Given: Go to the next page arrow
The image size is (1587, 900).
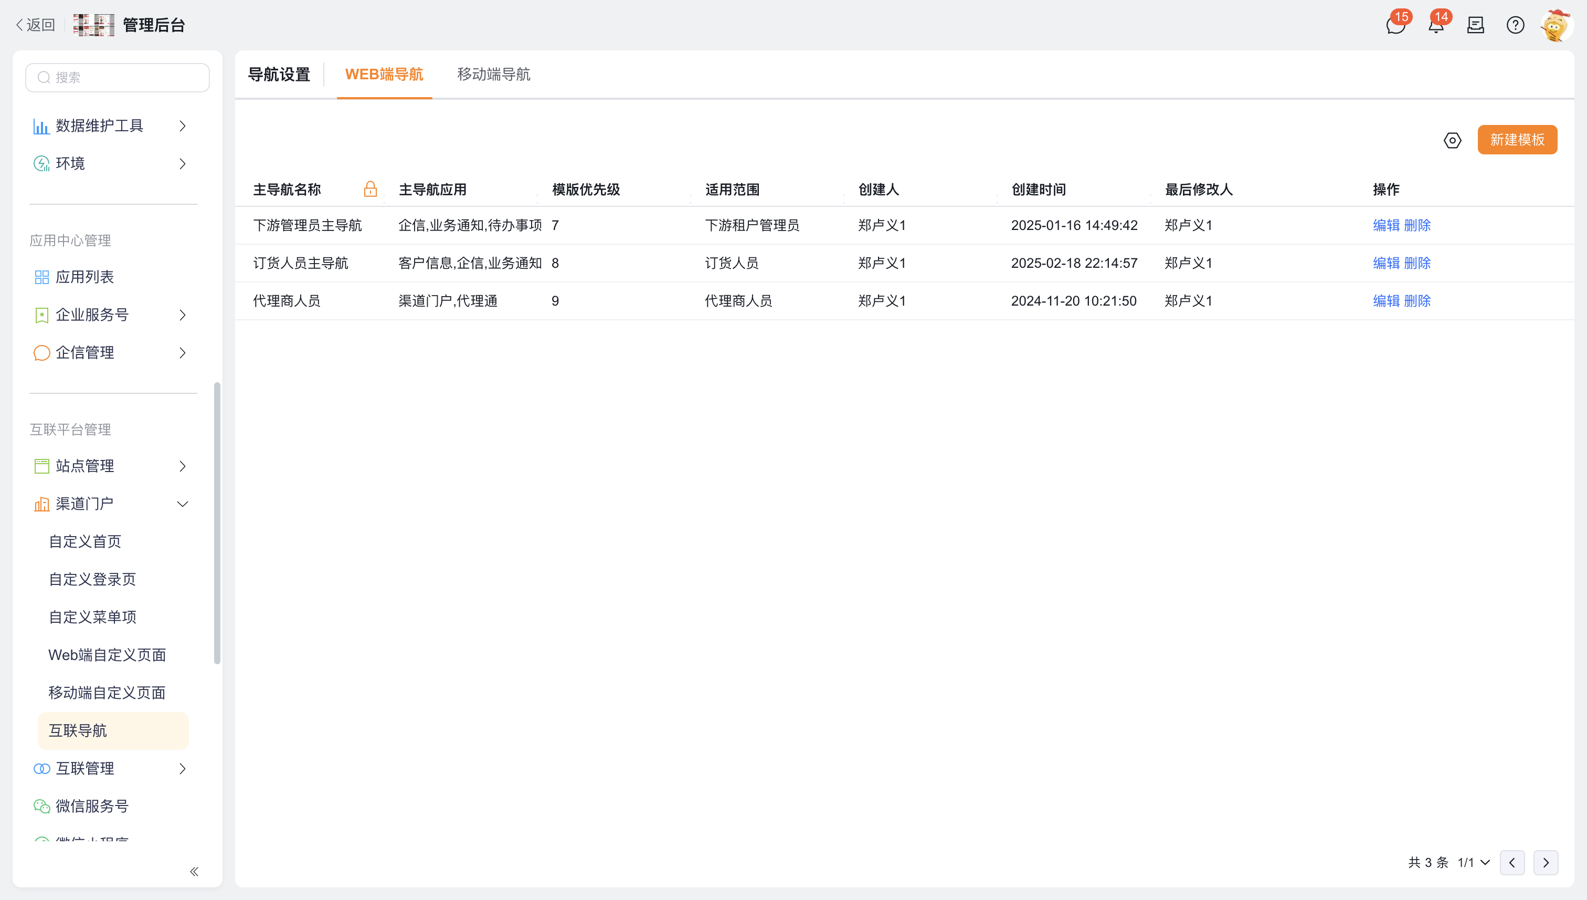Looking at the screenshot, I should 1546,862.
